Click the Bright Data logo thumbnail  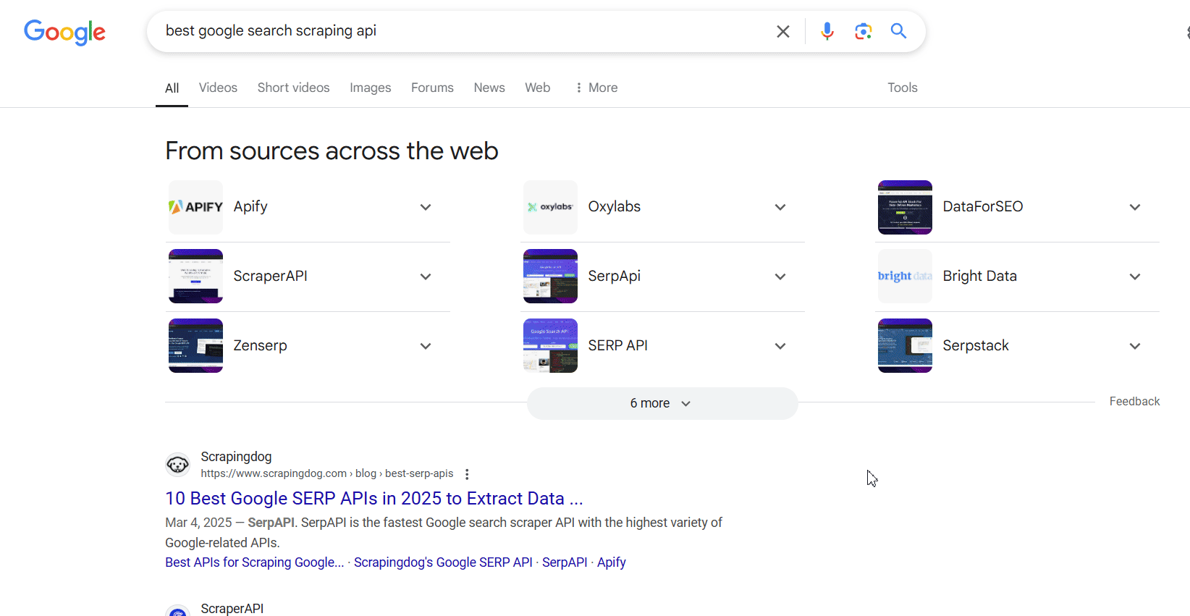point(905,277)
